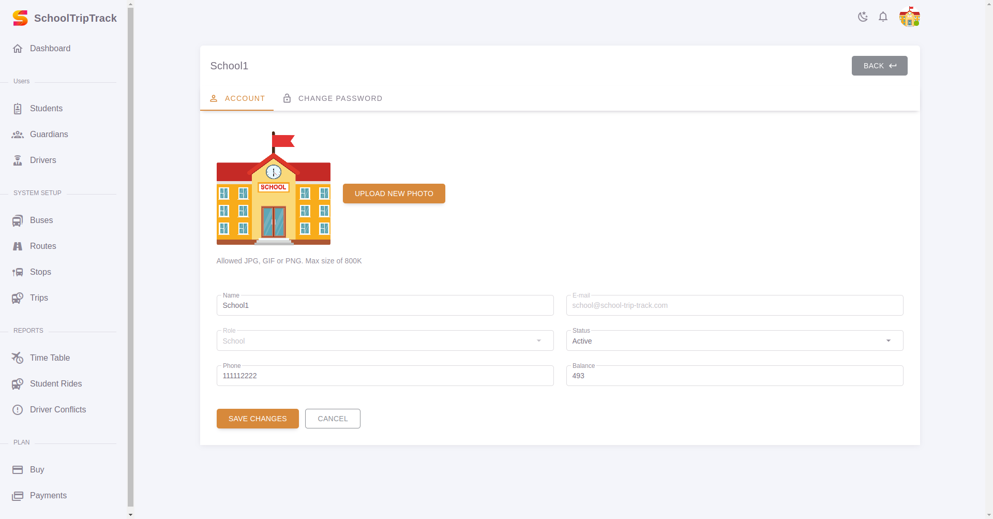Open the Stops configuration icon
The width and height of the screenshot is (993, 519).
[18, 272]
